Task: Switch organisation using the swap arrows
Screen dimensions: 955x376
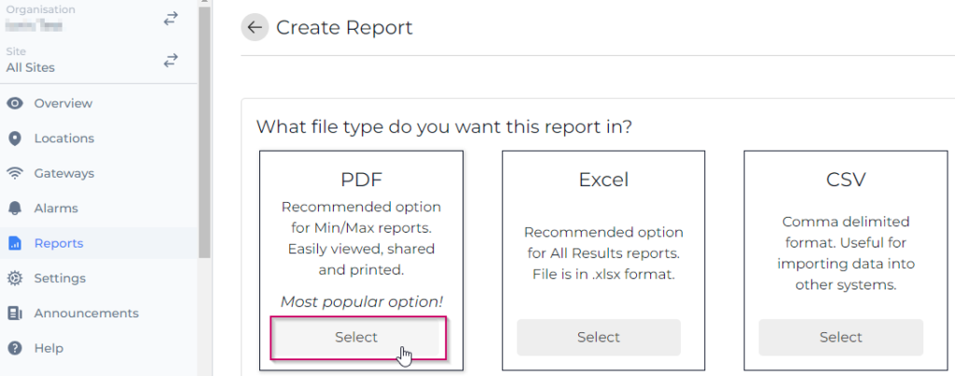Action: [171, 19]
